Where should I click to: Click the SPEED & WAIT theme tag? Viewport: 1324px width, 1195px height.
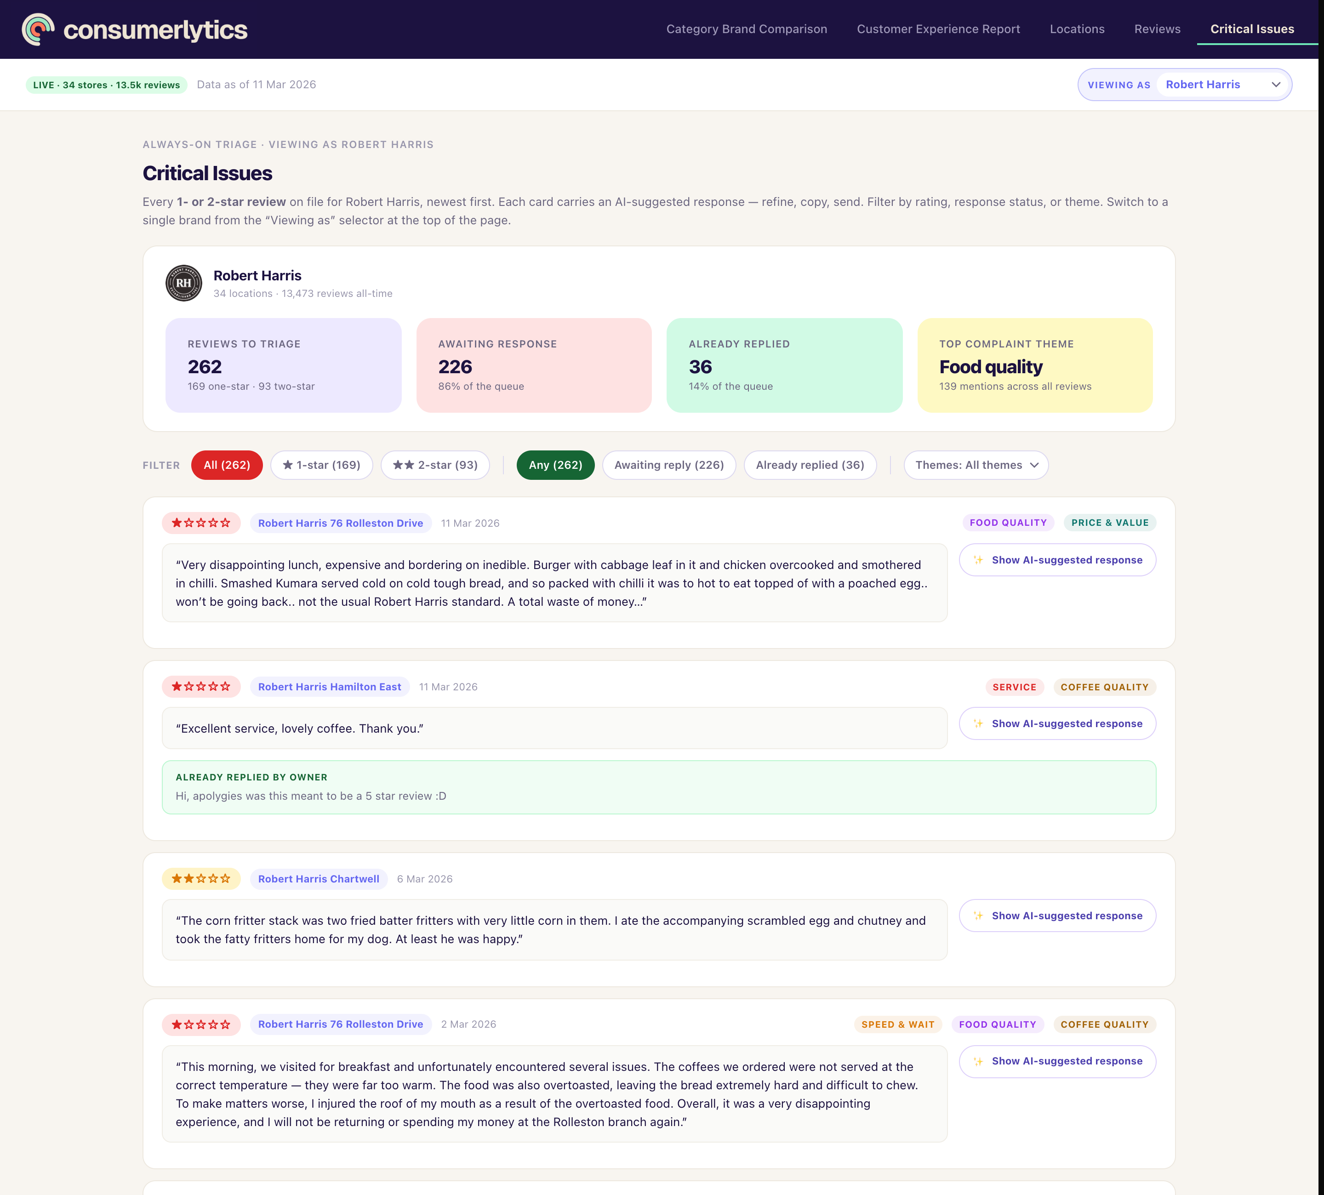(898, 1024)
